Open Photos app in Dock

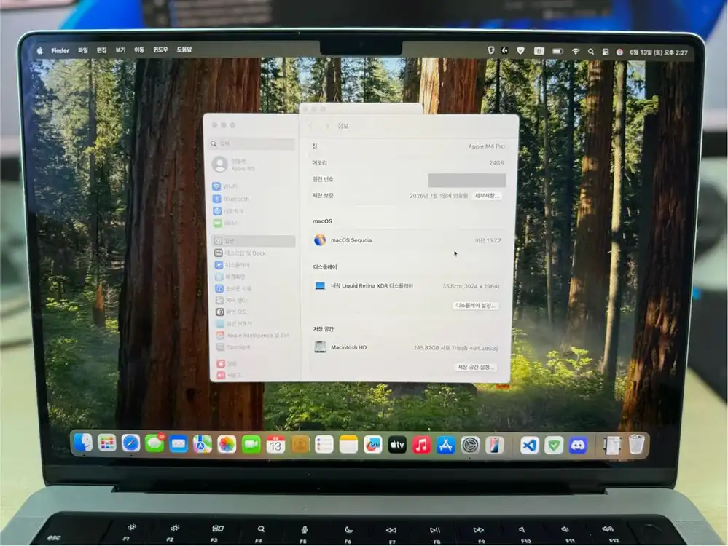pos(227,444)
